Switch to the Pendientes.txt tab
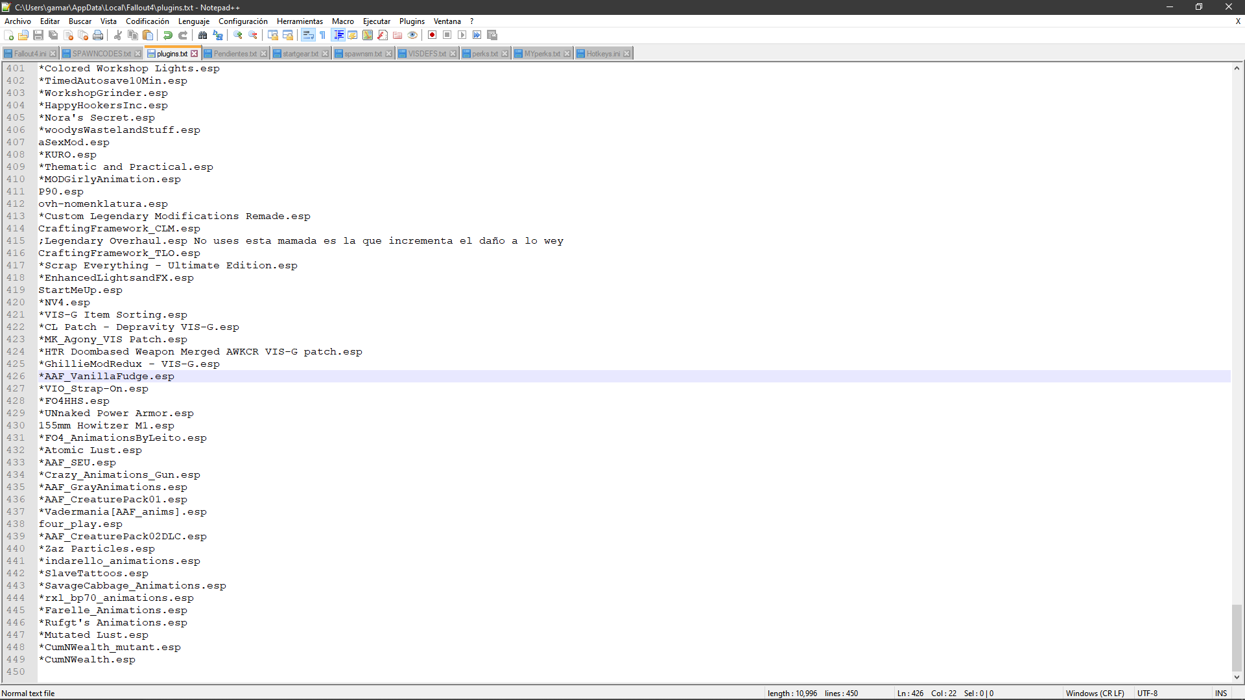Image resolution: width=1245 pixels, height=700 pixels. pos(235,54)
